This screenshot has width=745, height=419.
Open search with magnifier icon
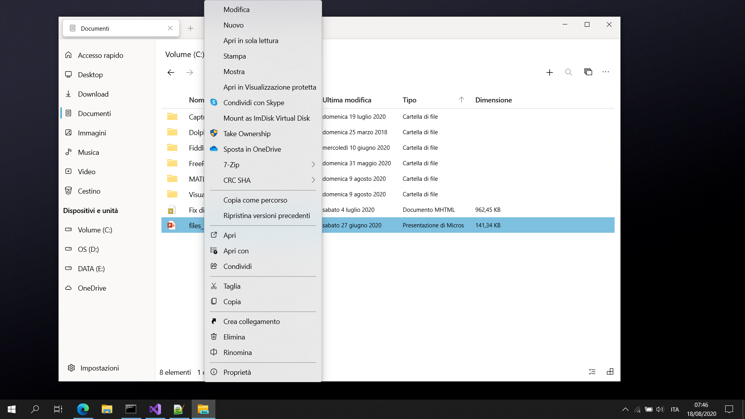pyautogui.click(x=568, y=72)
